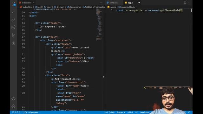
Task: Open the Source Control view
Action: (x=13, y=35)
